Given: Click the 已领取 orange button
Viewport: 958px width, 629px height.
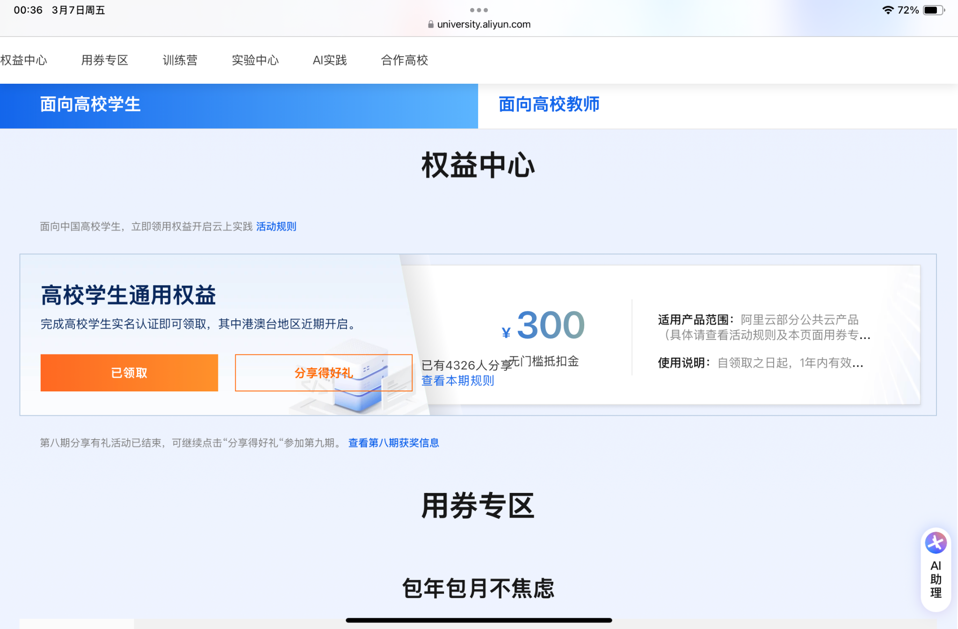Looking at the screenshot, I should (x=129, y=373).
